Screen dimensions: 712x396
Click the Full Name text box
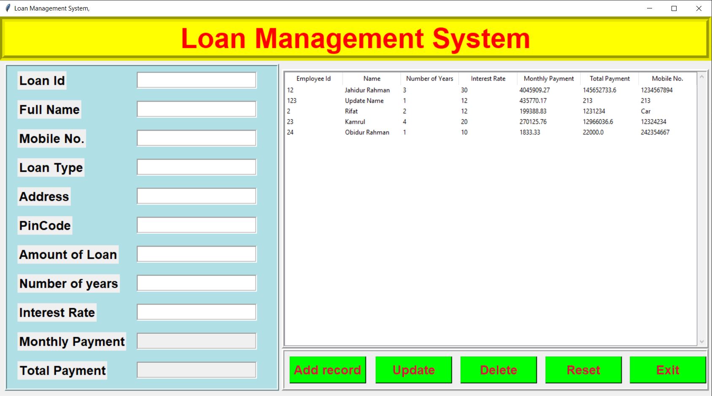click(196, 108)
